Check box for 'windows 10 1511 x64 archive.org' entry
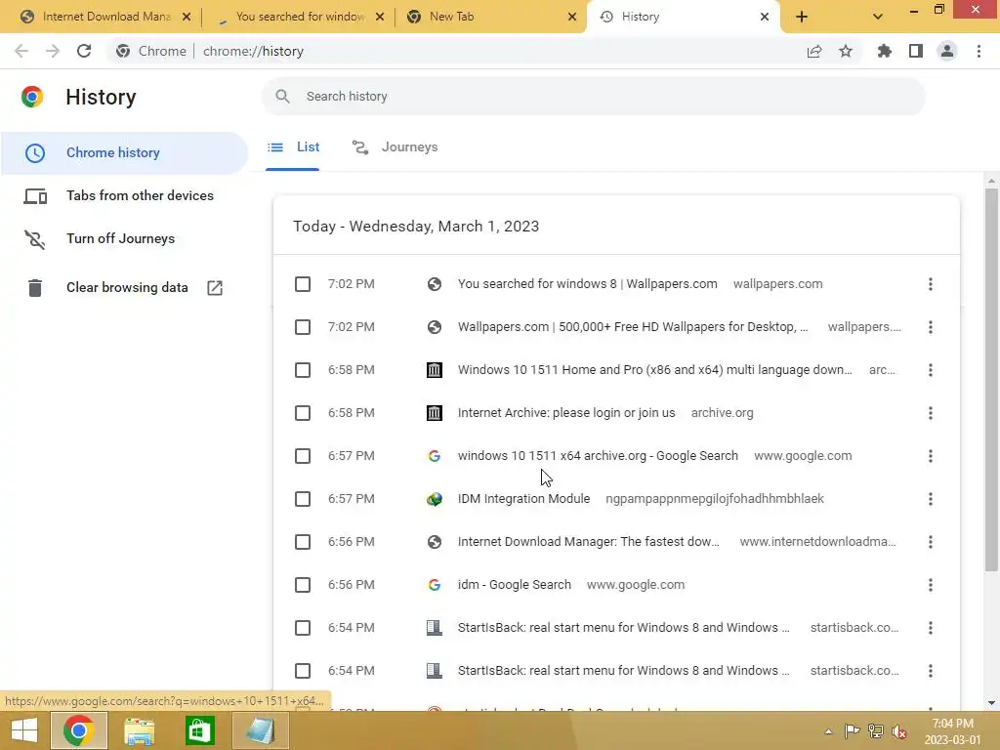This screenshot has height=750, width=1000. pos(303,456)
